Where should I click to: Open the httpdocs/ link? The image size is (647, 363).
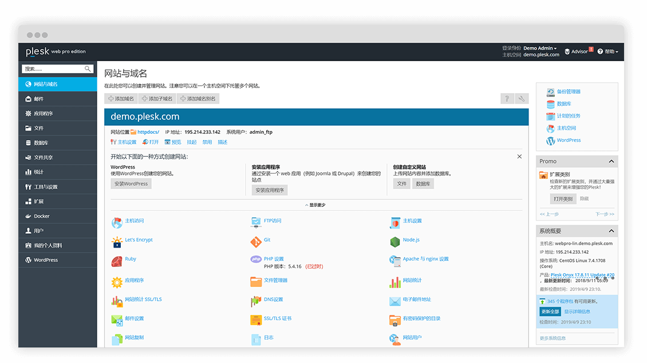click(148, 132)
